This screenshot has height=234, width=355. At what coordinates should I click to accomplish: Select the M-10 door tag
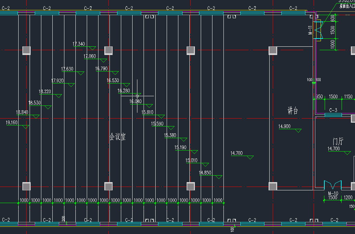(333, 193)
